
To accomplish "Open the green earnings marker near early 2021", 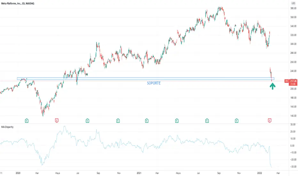I will (x=147, y=120).
